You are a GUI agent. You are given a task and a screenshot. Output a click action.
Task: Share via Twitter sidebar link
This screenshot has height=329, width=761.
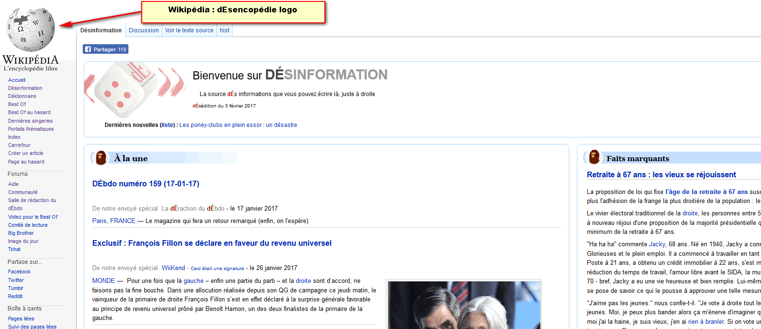coord(16,280)
